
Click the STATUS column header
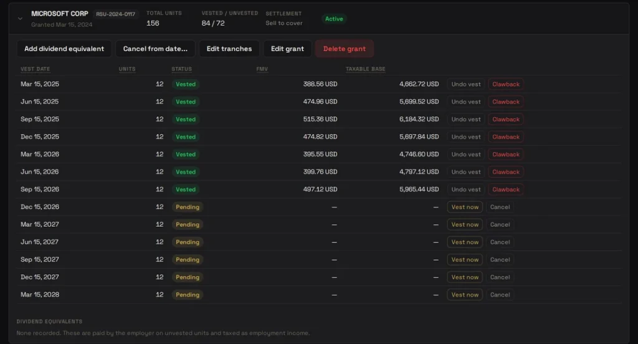181,69
